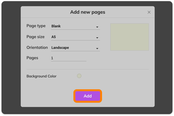Click the Background Color label text
This screenshot has height=116, width=174.
41,76
